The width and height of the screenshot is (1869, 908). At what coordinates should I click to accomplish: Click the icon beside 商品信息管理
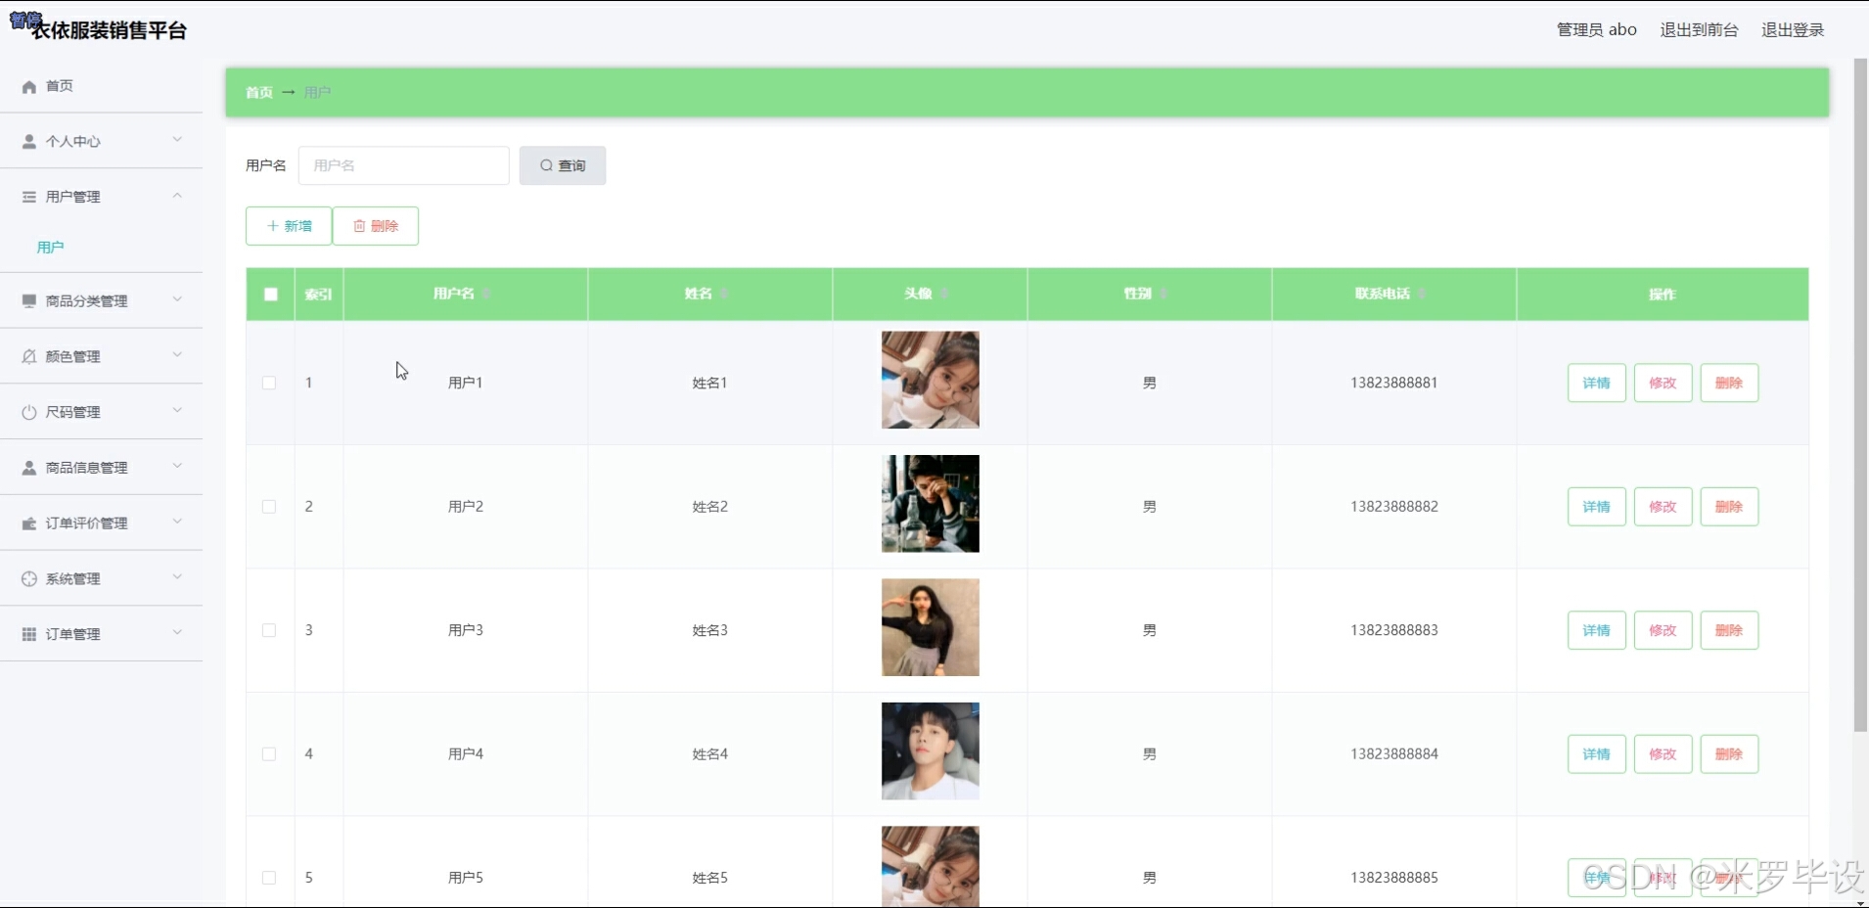pyautogui.click(x=29, y=468)
